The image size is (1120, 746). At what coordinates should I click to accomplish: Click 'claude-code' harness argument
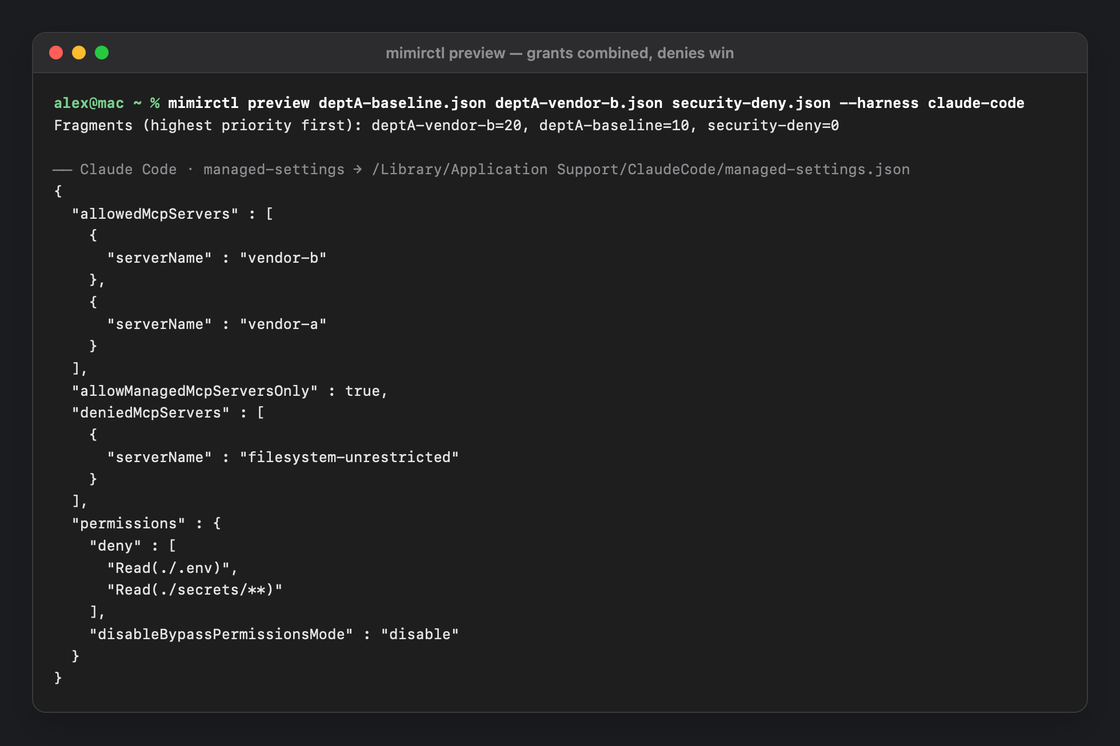976,103
